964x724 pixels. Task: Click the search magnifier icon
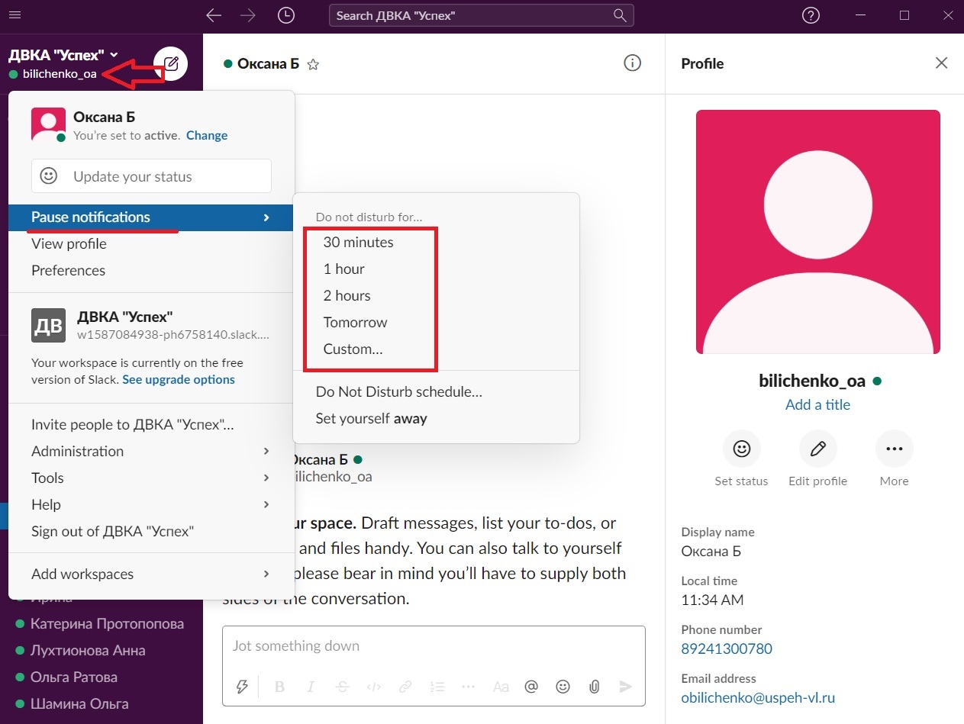point(620,15)
